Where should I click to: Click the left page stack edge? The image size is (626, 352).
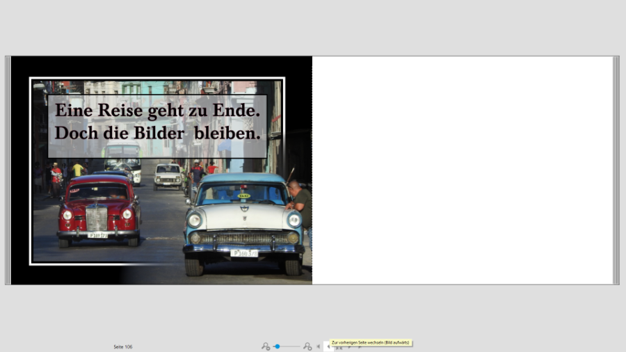(8, 170)
